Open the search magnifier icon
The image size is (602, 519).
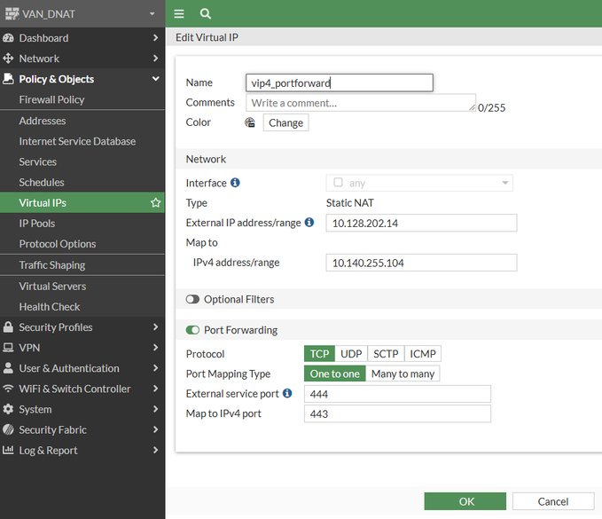pos(206,14)
